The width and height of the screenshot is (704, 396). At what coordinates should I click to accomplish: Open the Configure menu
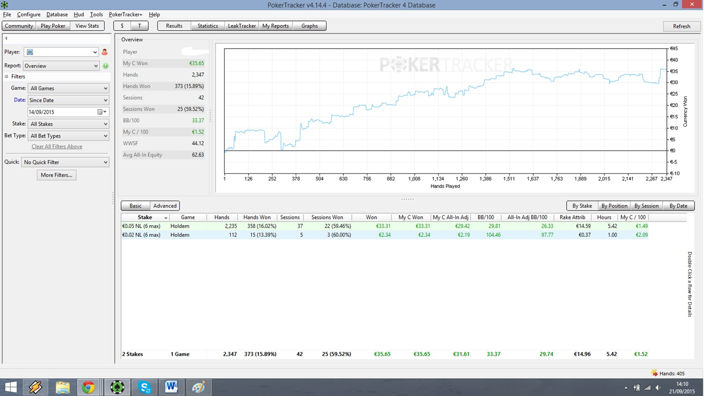[x=29, y=15]
